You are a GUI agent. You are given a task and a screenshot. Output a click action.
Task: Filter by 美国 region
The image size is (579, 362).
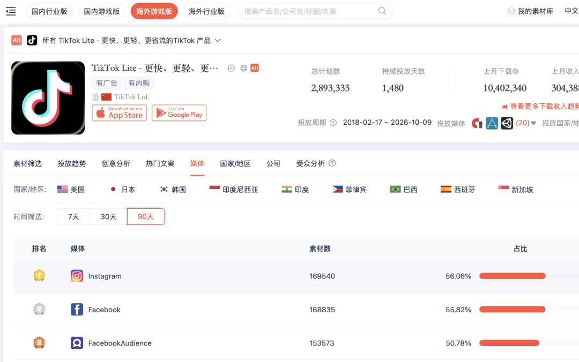(71, 190)
